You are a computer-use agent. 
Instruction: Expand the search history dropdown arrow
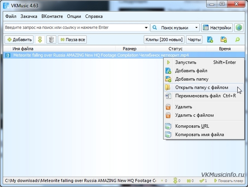pyautogui.click(x=146, y=28)
